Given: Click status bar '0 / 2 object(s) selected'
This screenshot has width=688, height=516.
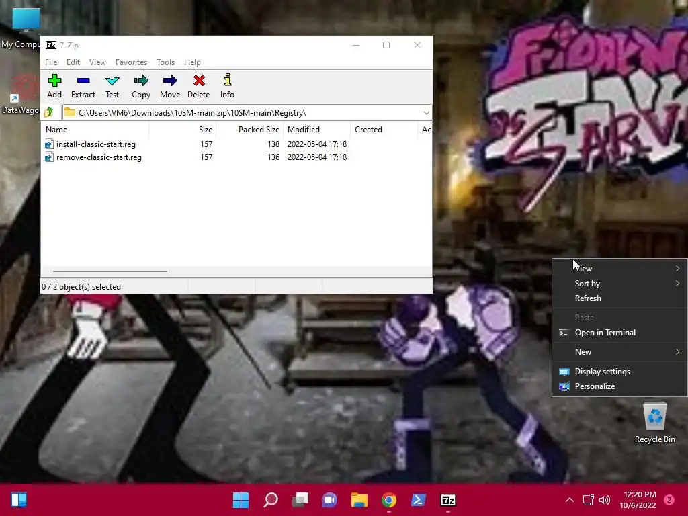Looking at the screenshot, I should click(81, 287).
